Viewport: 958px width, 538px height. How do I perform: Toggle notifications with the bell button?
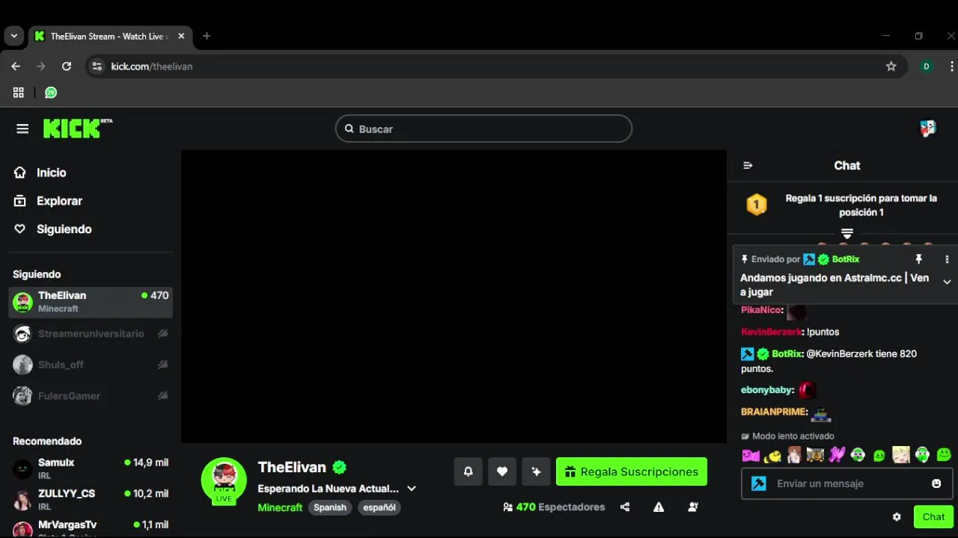469,471
